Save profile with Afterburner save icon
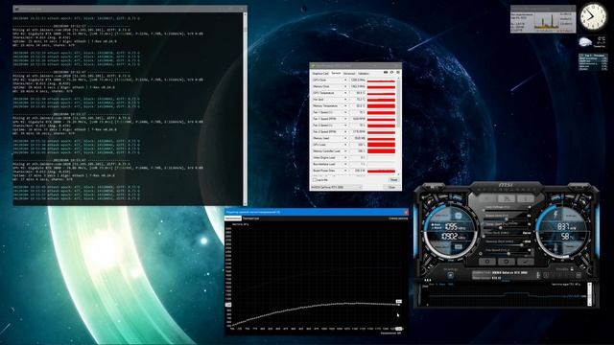 tap(579, 275)
